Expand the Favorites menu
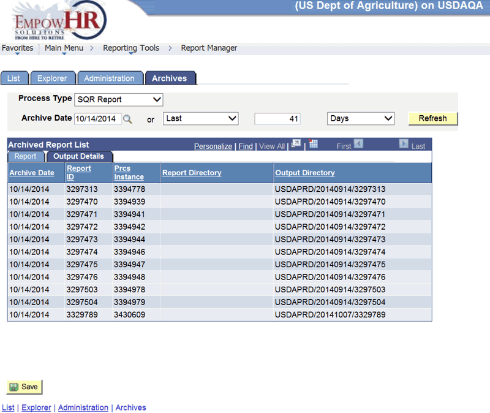This screenshot has height=413, width=490. (18, 48)
